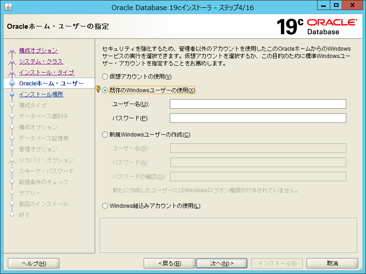Click the パスワード(P) label
Screen dimensions: 366x274
pyautogui.click(x=130, y=118)
